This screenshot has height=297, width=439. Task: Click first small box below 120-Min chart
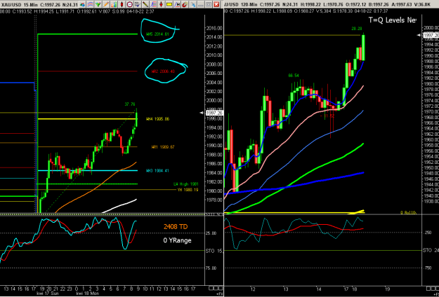(428, 288)
